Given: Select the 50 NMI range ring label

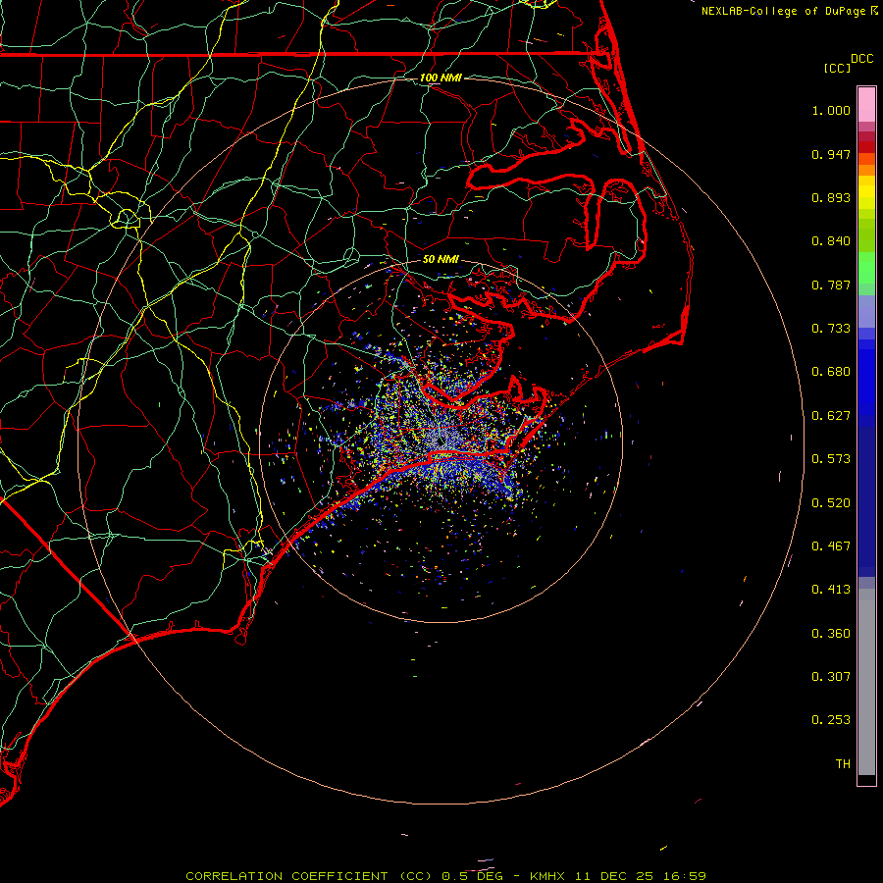Looking at the screenshot, I should point(441,259).
